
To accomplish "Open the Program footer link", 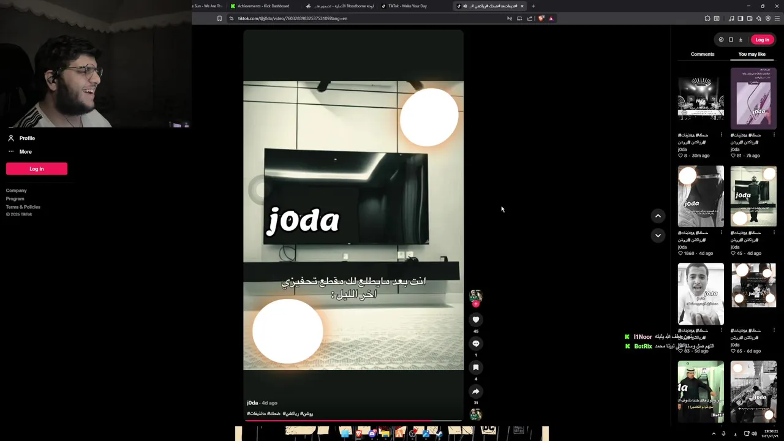I will pos(15,198).
